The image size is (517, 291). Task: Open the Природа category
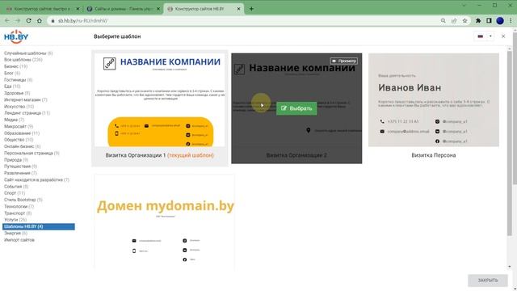click(x=16, y=160)
